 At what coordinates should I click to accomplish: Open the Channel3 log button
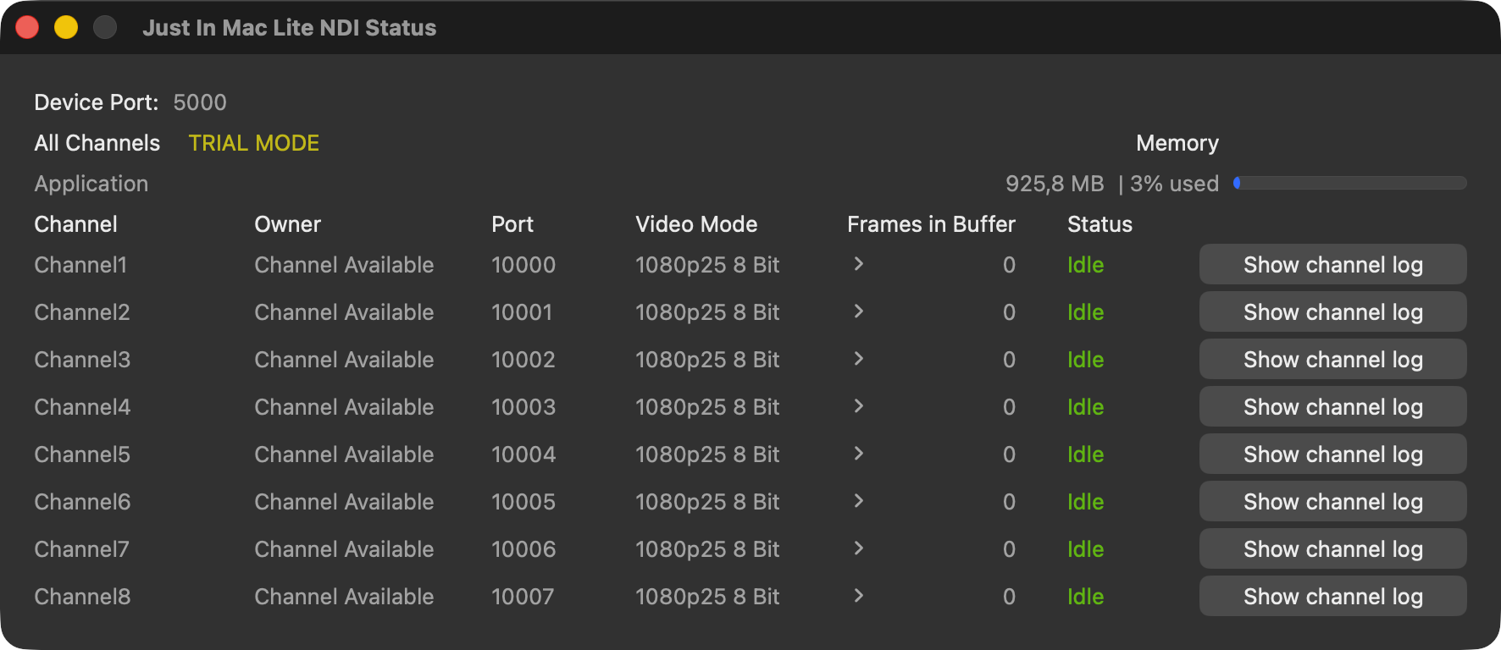[1332, 359]
